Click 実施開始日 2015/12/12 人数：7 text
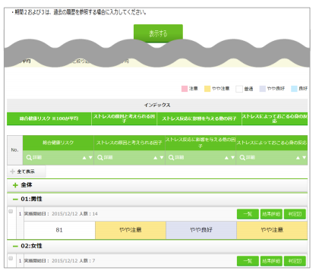Screen dimensions: 319x277 tap(59, 261)
